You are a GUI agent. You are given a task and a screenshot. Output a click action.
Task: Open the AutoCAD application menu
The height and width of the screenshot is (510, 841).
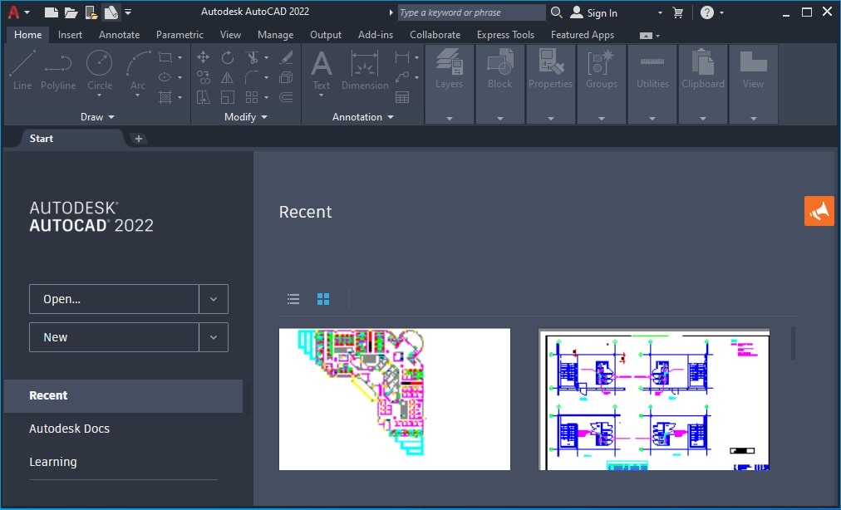pyautogui.click(x=18, y=12)
